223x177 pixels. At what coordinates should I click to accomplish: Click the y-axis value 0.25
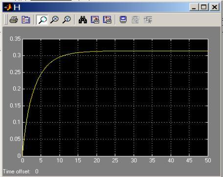pyautogui.click(x=15, y=72)
